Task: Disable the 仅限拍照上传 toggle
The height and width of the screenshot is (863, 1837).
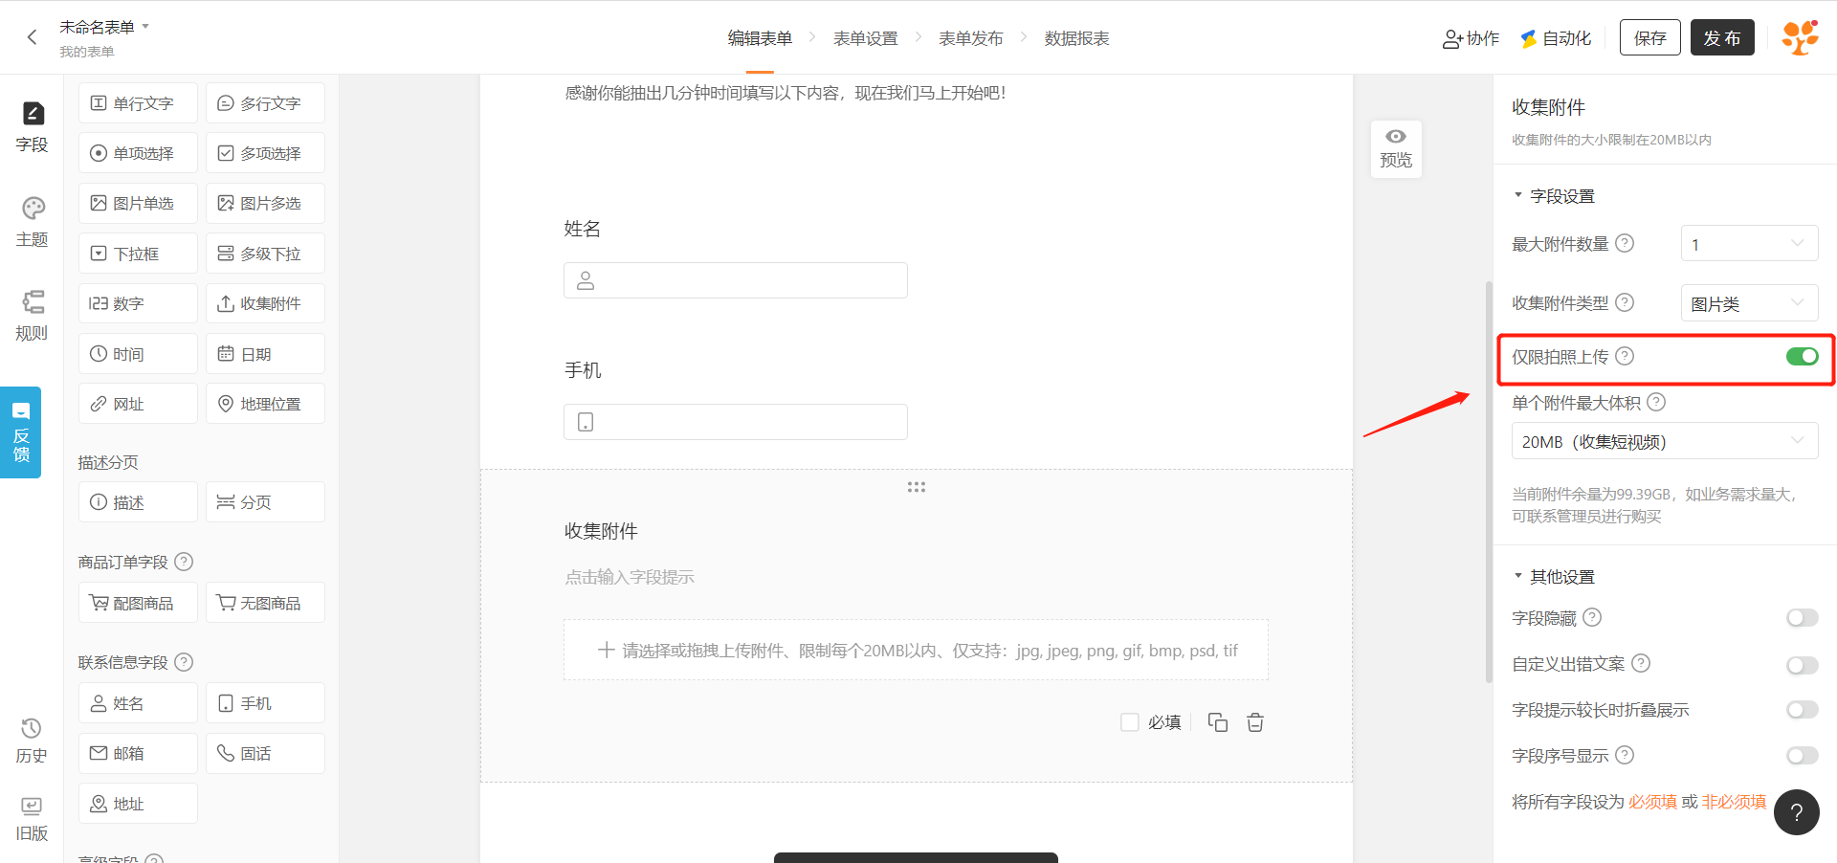Action: tap(1802, 357)
